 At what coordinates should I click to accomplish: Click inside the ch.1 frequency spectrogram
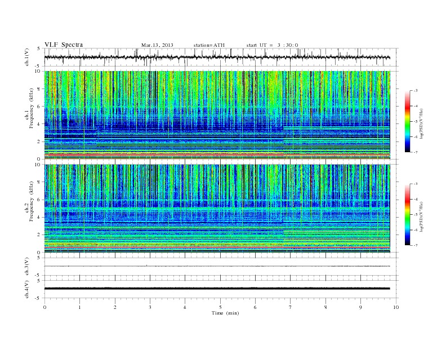click(217, 115)
